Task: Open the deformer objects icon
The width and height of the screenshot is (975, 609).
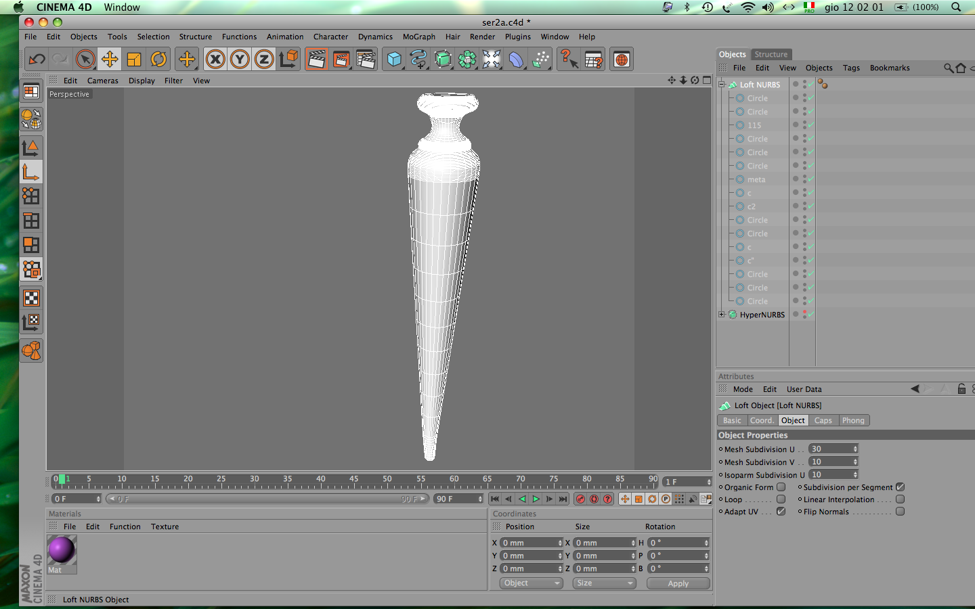Action: tap(516, 60)
